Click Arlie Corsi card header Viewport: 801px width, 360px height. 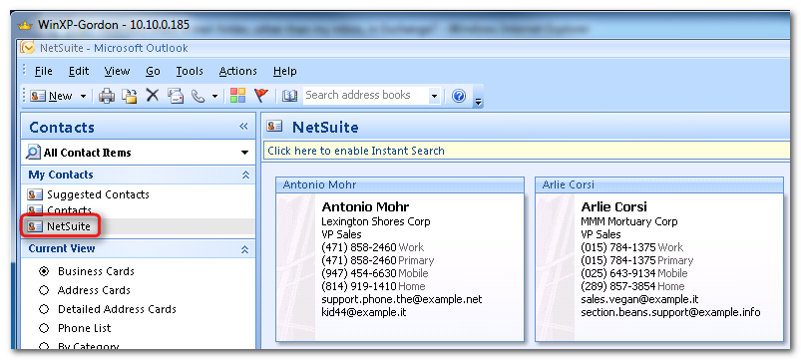tap(659, 184)
